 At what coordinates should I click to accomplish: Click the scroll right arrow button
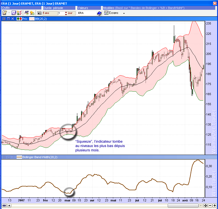(201, 205)
